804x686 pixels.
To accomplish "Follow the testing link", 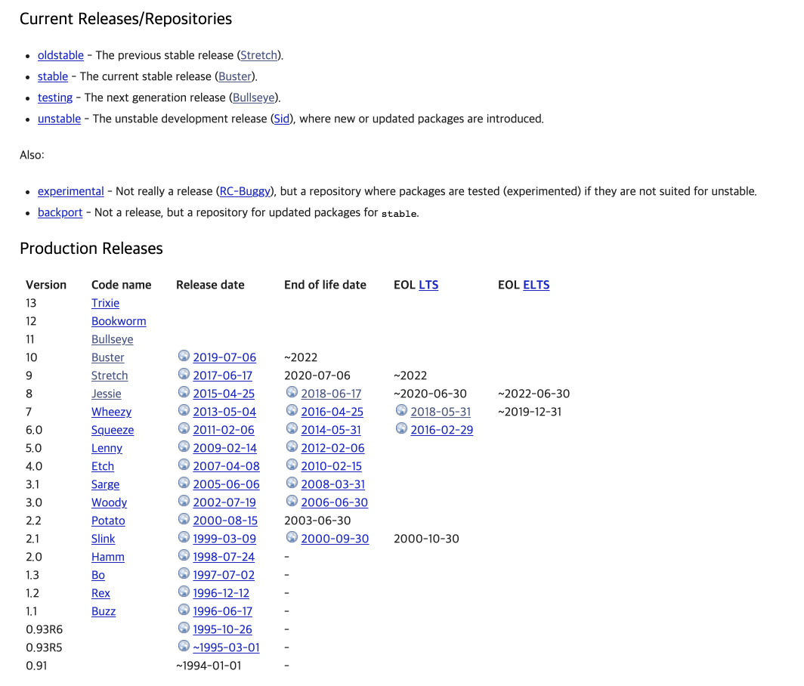I will 55,97.
